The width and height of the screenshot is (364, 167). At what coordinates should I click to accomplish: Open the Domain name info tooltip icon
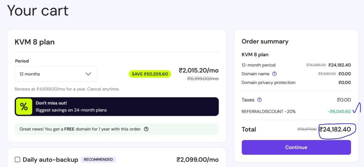(x=274, y=74)
